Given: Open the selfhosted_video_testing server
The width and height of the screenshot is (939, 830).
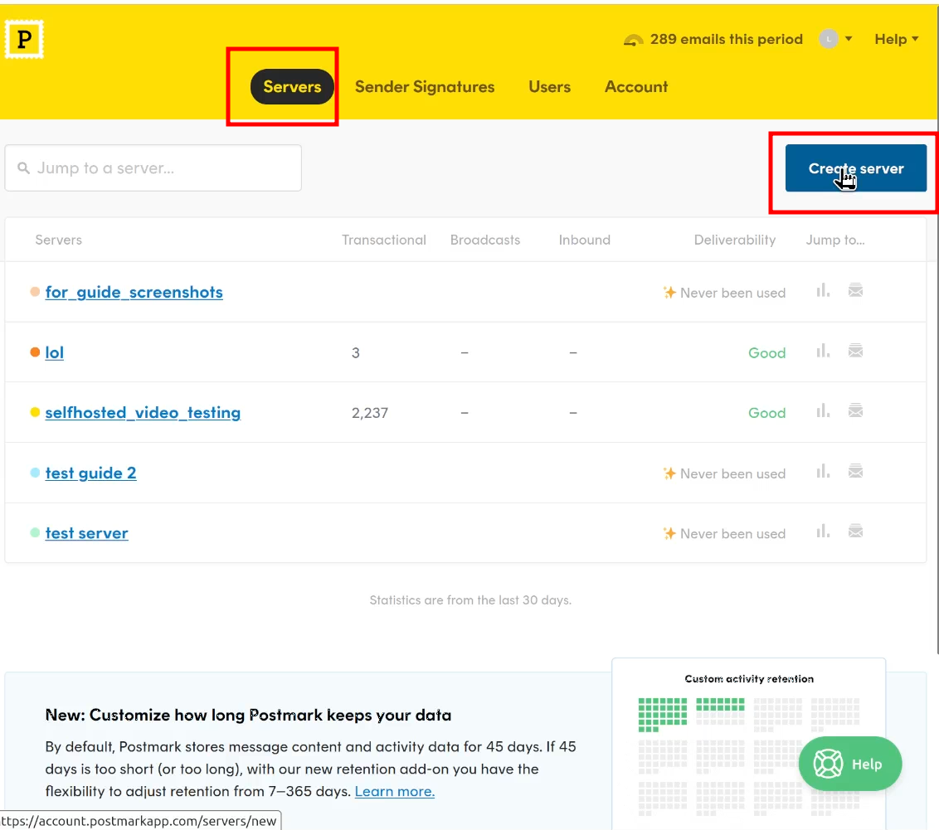Looking at the screenshot, I should (x=143, y=412).
